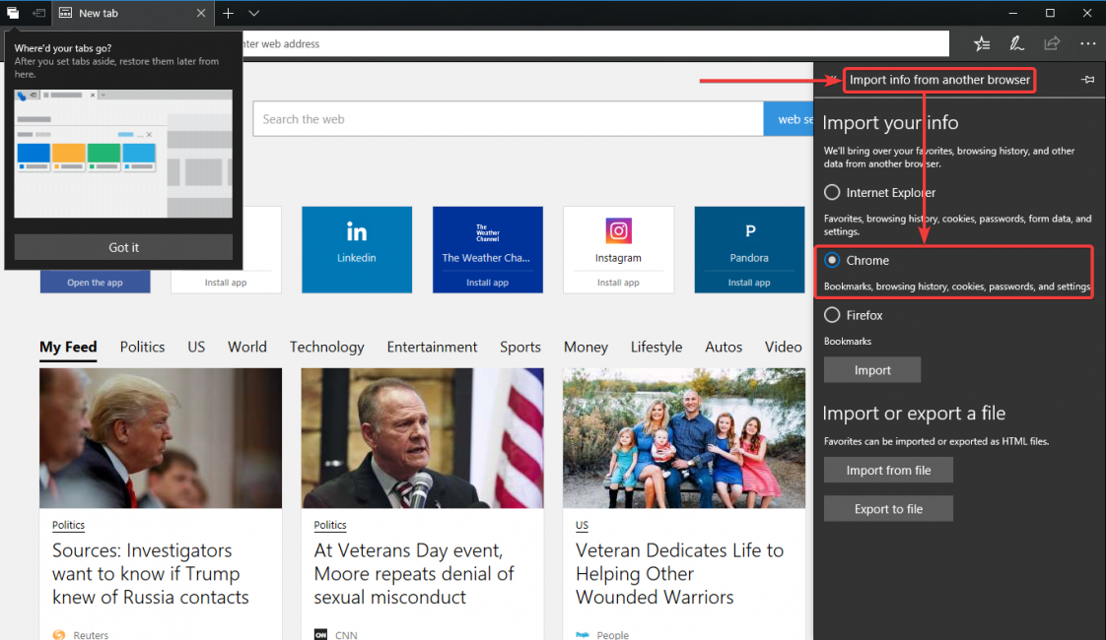1106x640 pixels.
Task: Click Open the app link
Action: [x=96, y=283]
